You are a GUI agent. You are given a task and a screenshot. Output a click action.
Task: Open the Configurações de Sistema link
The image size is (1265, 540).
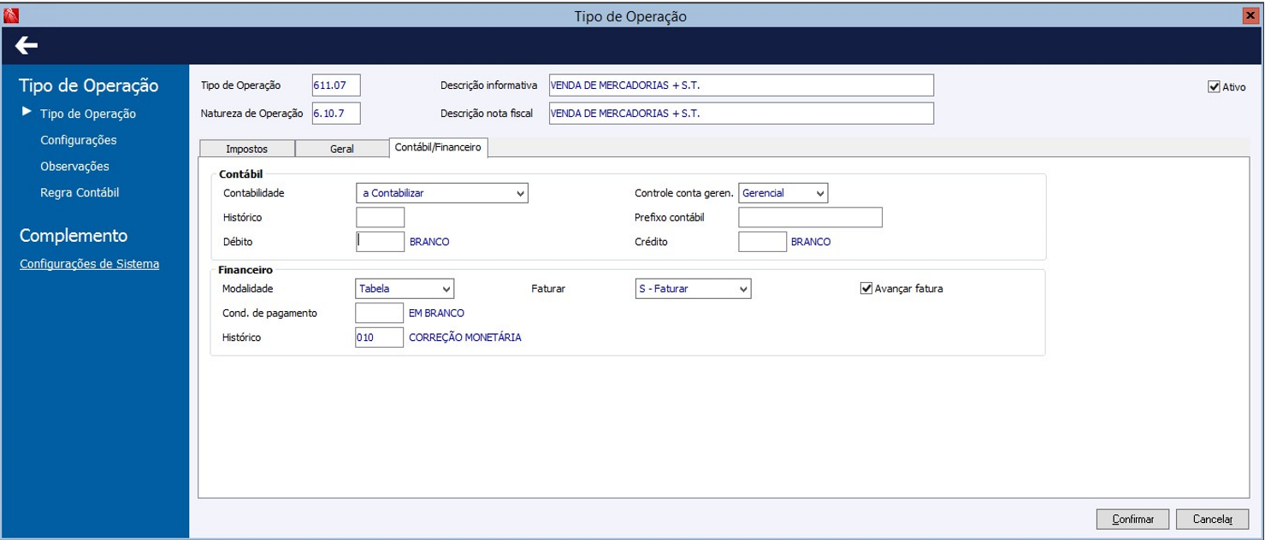(x=89, y=264)
